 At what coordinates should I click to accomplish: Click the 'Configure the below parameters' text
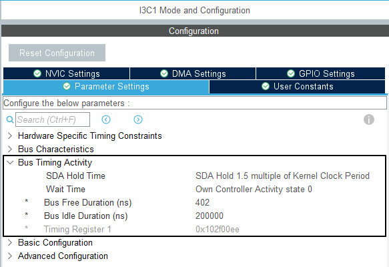pos(67,103)
